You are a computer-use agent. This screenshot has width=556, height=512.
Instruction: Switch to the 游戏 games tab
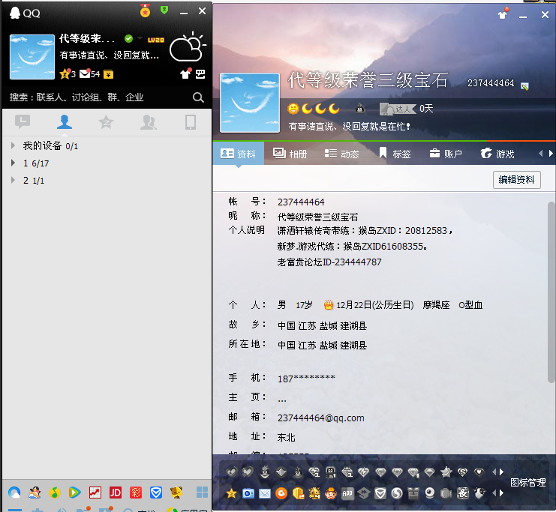[x=497, y=154]
